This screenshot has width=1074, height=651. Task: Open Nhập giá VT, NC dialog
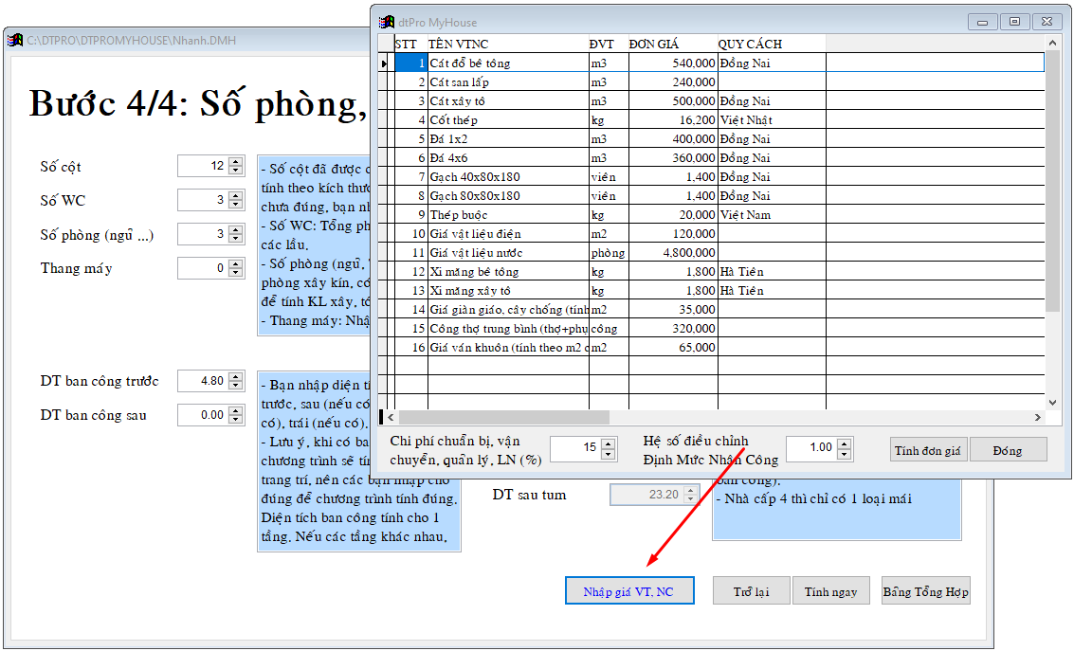click(628, 591)
